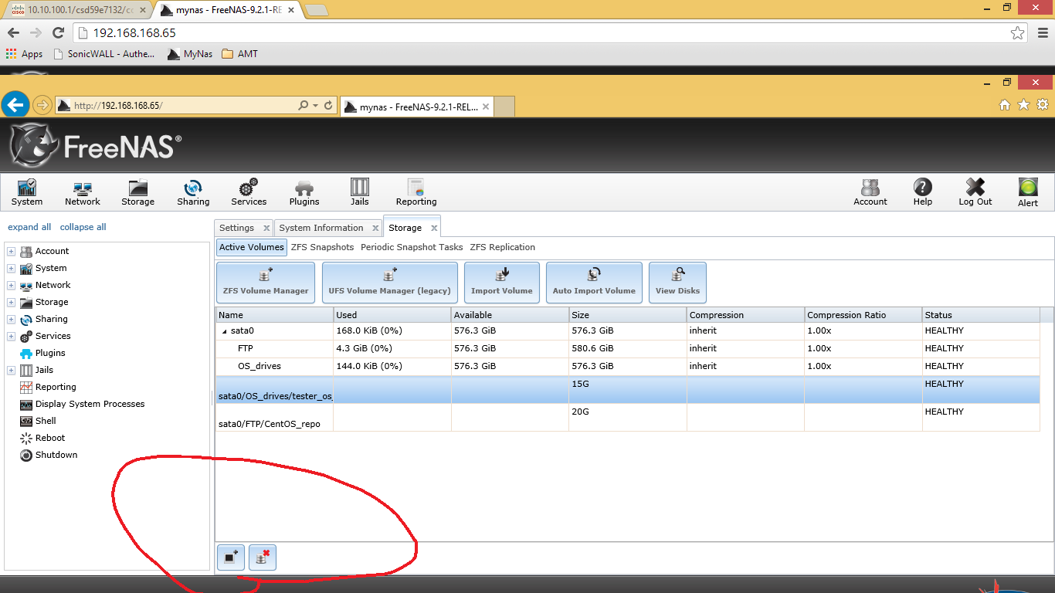Click the inner browser blue back button
The width and height of the screenshot is (1055, 593).
15,105
